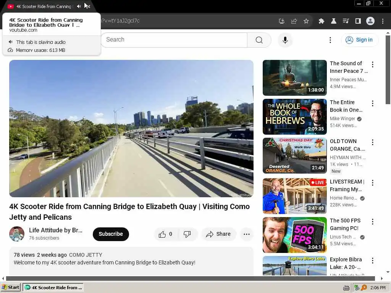Click 'Explore Bibra Lake: A 20-...' title
This screenshot has height=293, width=391.
[x=346, y=263]
